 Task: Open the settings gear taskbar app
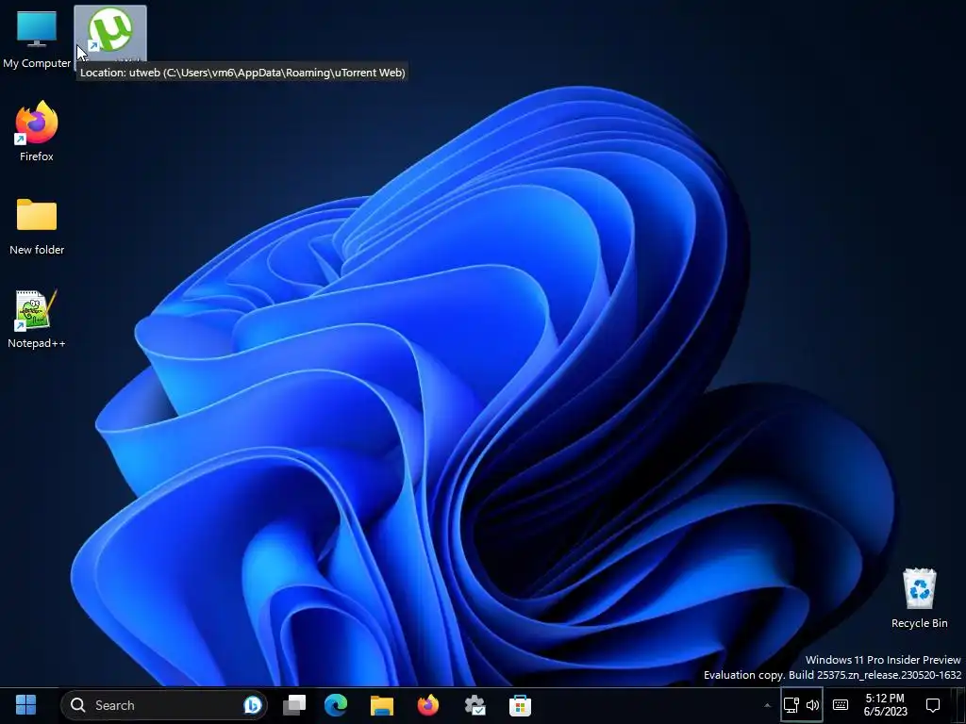click(x=475, y=705)
